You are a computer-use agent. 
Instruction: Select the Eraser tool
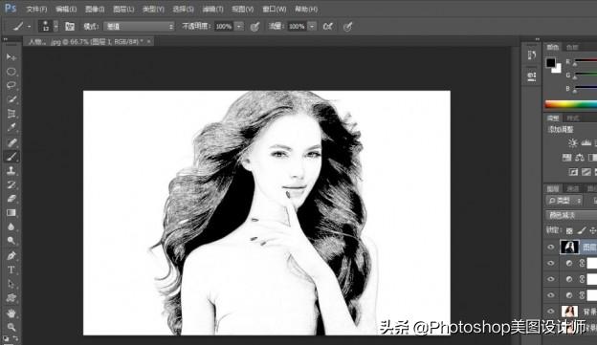click(x=11, y=199)
